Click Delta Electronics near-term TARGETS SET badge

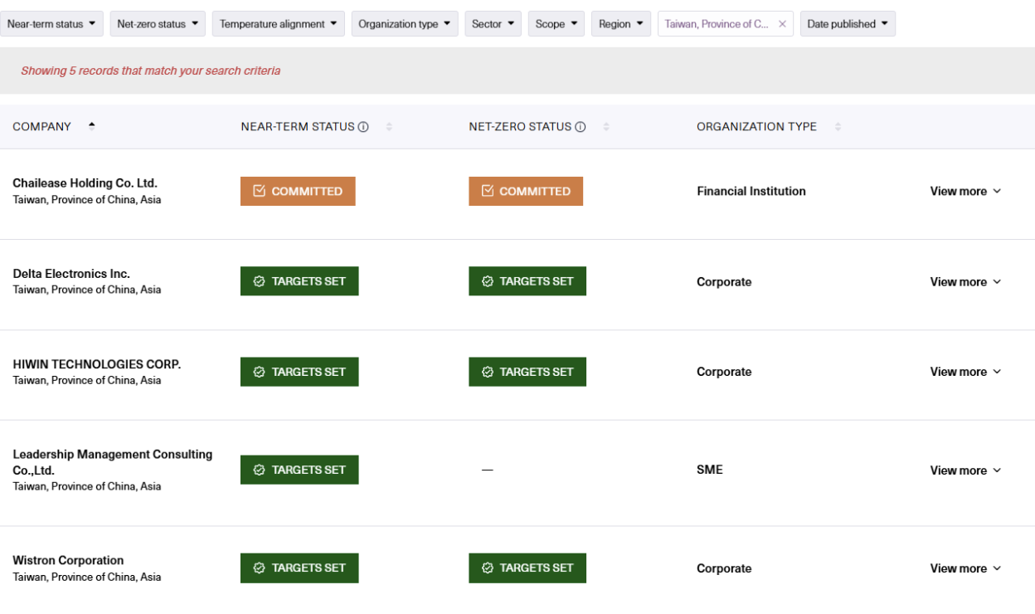[299, 281]
